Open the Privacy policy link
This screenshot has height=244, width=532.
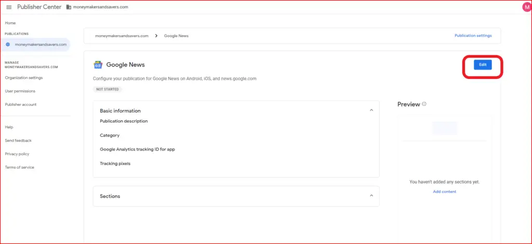click(17, 154)
